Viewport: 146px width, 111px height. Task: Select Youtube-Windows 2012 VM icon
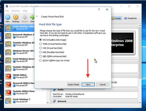[8, 68]
